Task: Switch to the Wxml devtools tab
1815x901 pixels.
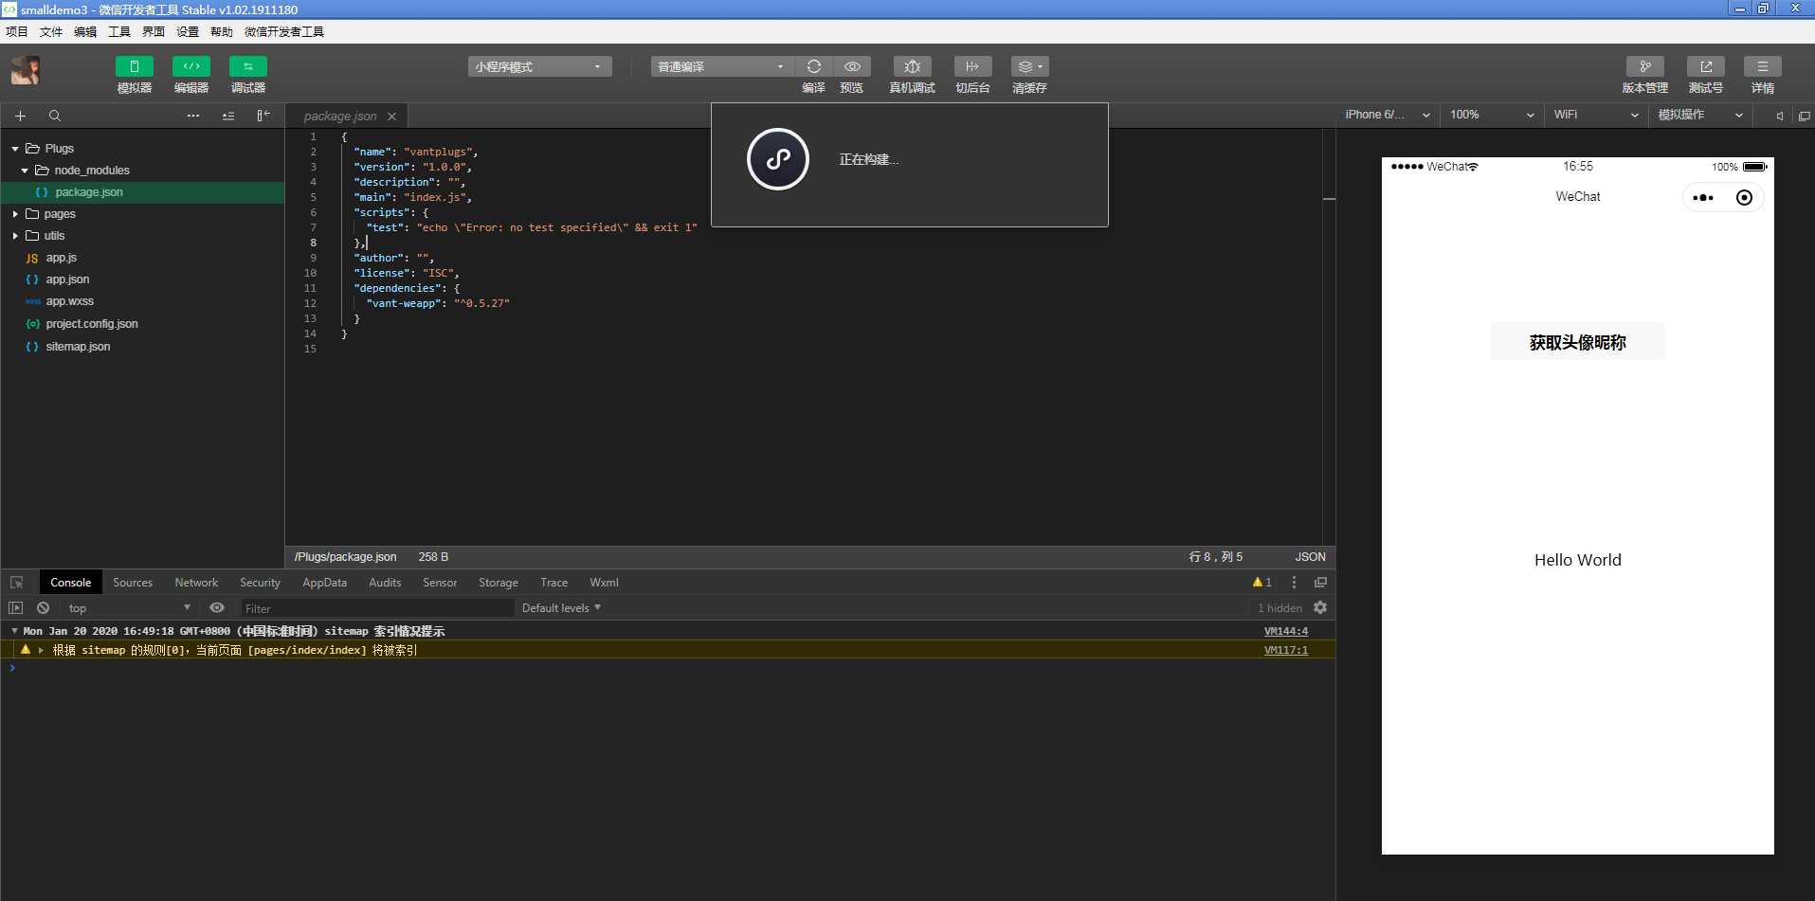Action: click(604, 583)
